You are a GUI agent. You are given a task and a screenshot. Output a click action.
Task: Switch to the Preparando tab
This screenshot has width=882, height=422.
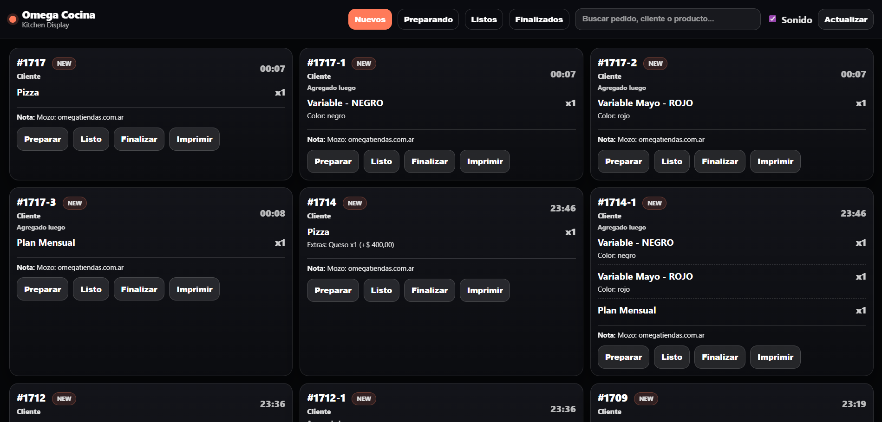pyautogui.click(x=428, y=19)
